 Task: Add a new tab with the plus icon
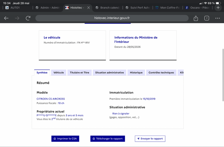218,8
